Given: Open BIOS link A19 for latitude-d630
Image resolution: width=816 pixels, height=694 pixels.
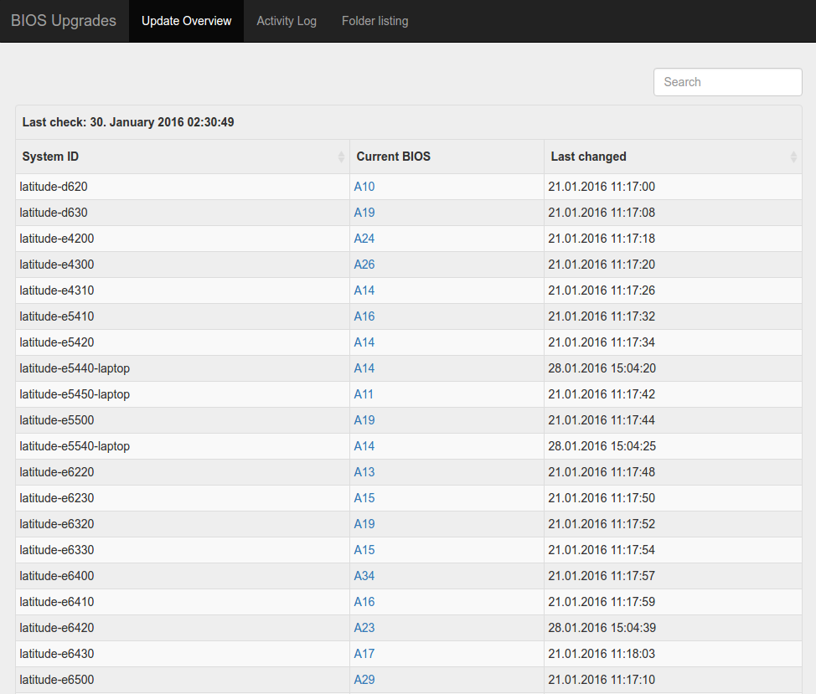Looking at the screenshot, I should [x=364, y=213].
